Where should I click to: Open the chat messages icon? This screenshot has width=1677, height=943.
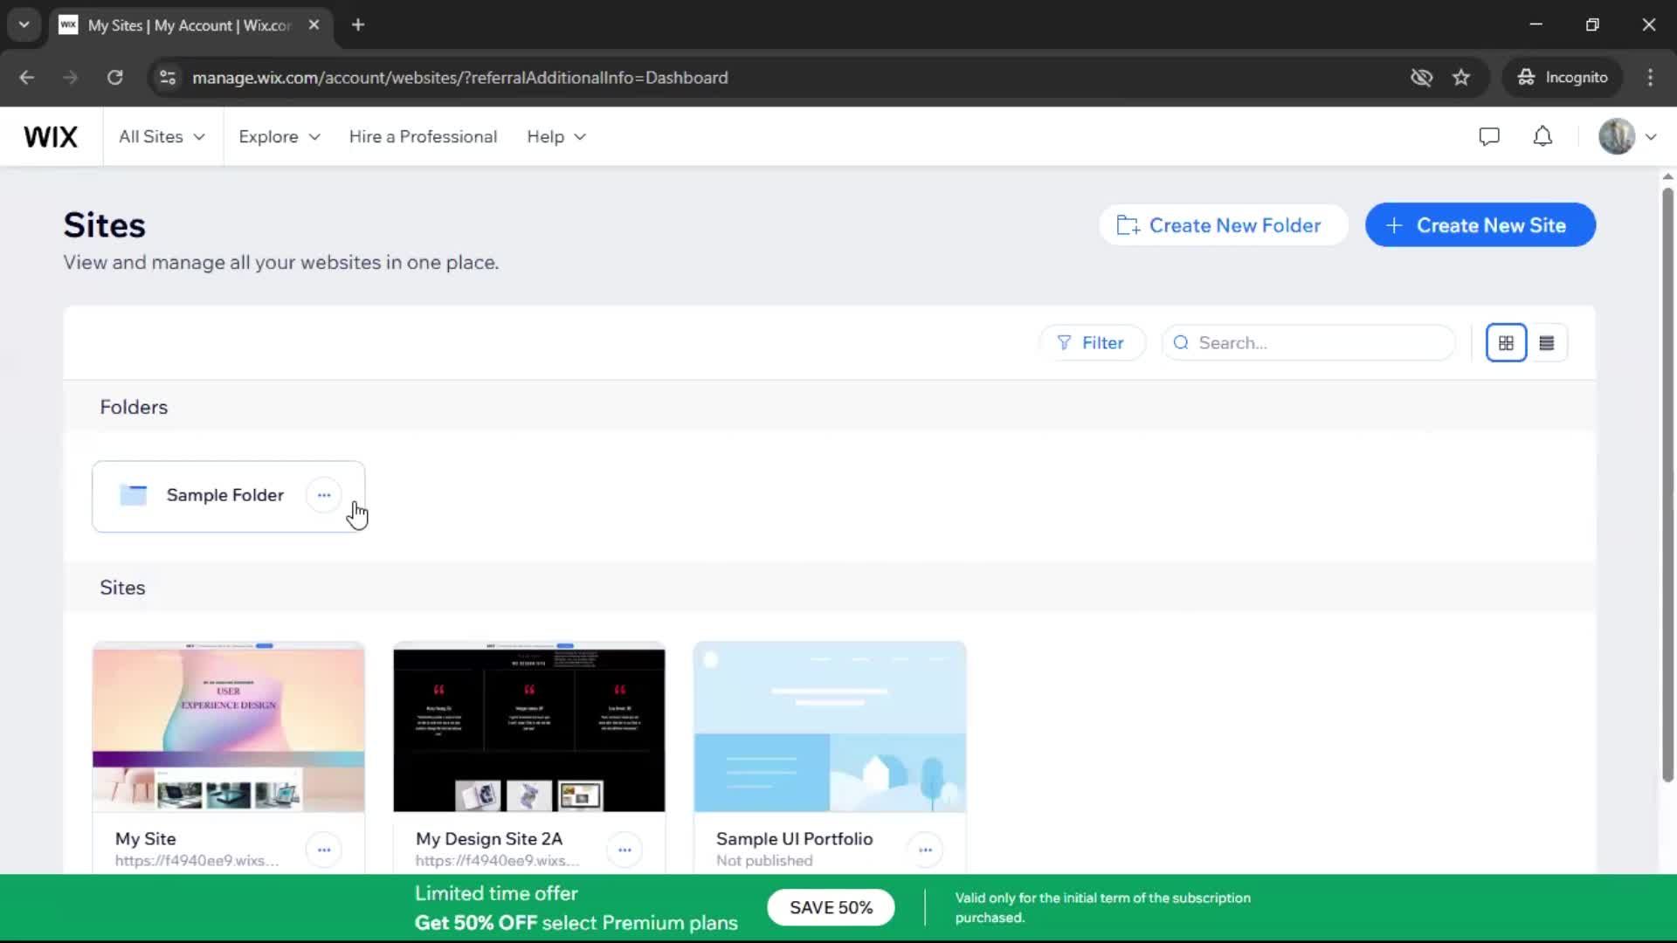pyautogui.click(x=1489, y=137)
